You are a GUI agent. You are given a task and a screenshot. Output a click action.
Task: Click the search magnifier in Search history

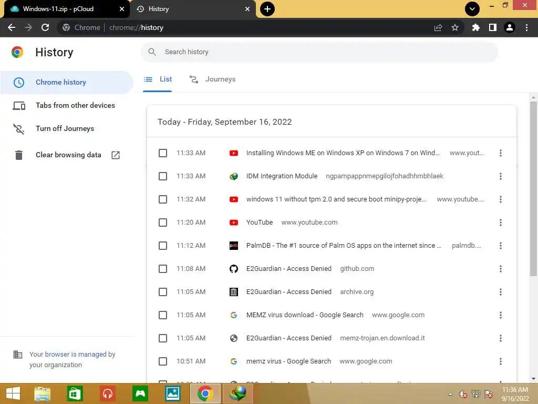pos(152,52)
